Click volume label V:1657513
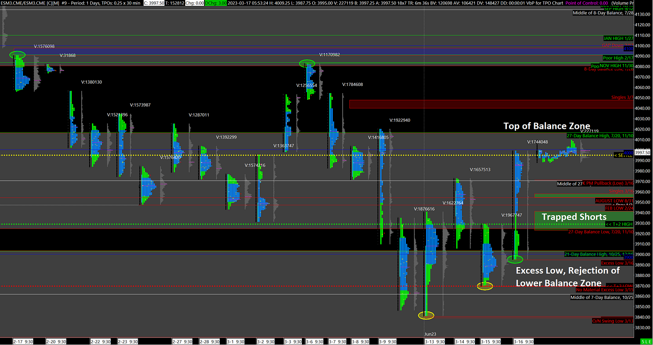Image resolution: width=653 pixels, height=345 pixels. pyautogui.click(x=480, y=170)
